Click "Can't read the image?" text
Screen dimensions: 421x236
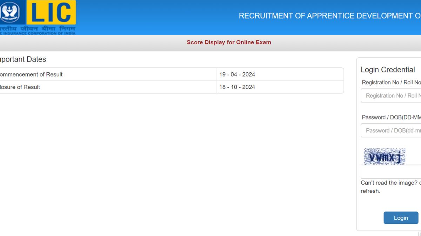pyautogui.click(x=389, y=183)
